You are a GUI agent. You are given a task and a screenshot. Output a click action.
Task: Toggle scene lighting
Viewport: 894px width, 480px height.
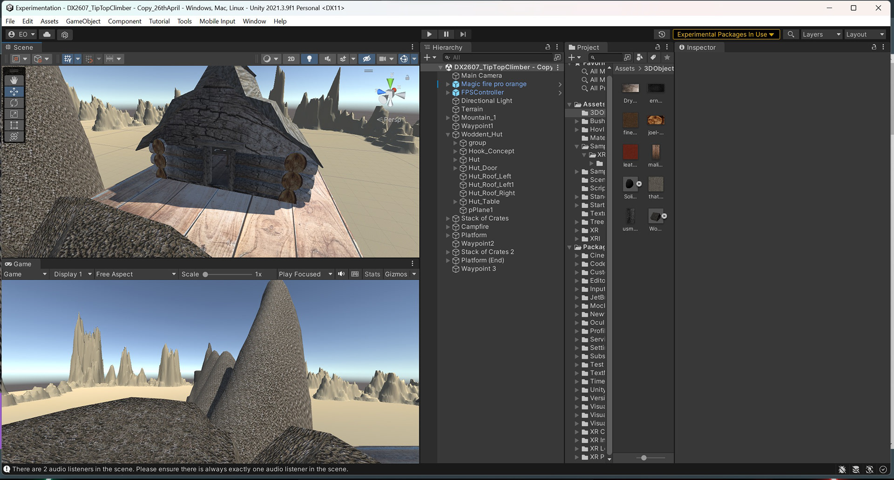click(309, 59)
